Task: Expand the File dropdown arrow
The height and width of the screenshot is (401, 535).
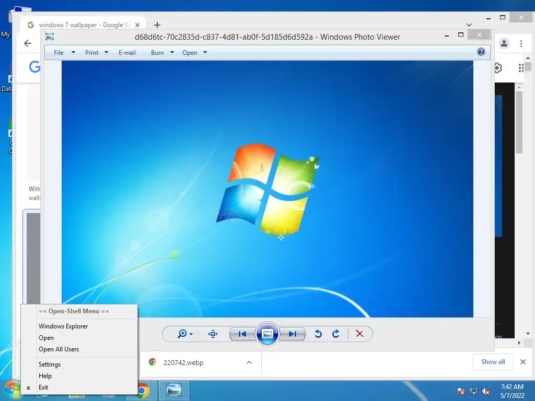Action: click(x=73, y=53)
